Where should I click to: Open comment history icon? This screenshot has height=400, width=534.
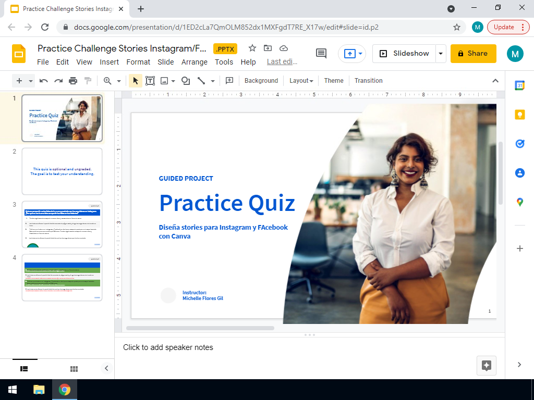[321, 53]
